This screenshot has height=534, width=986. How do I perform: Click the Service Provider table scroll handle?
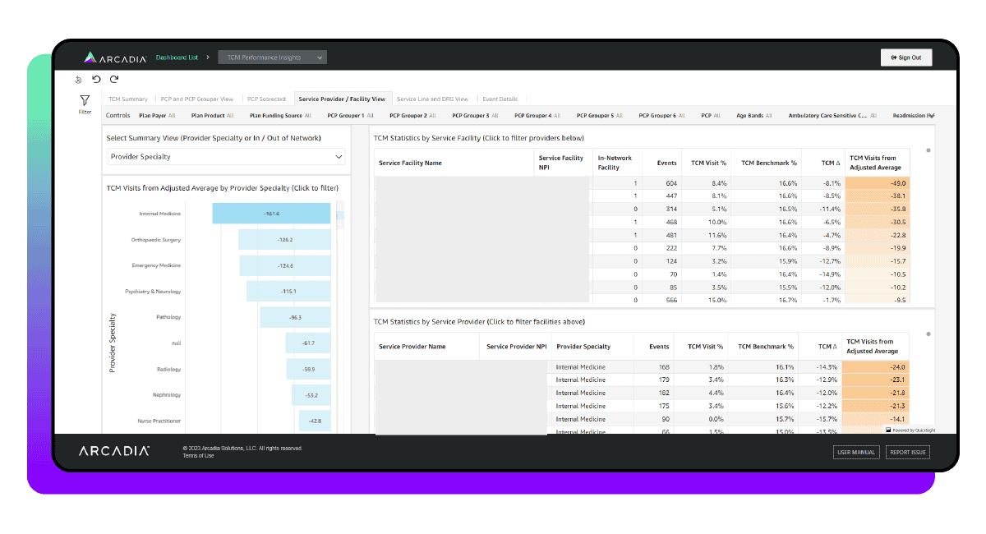(928, 334)
